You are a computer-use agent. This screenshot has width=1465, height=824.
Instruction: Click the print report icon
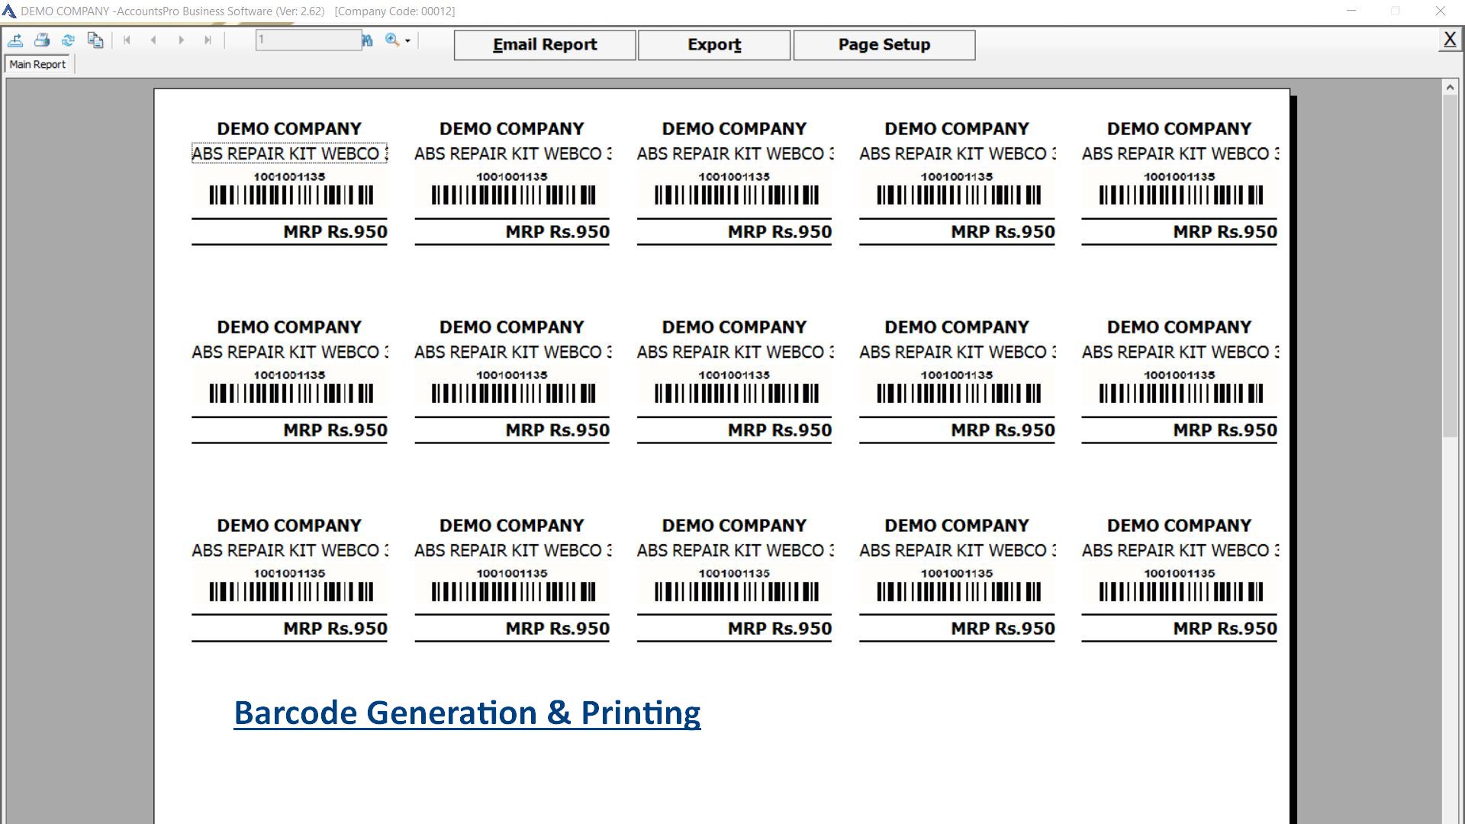point(42,40)
